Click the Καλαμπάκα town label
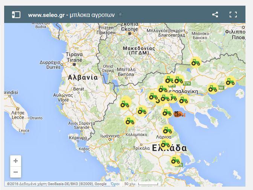The width and height of the screenshot is (253, 190). tap(136, 135)
